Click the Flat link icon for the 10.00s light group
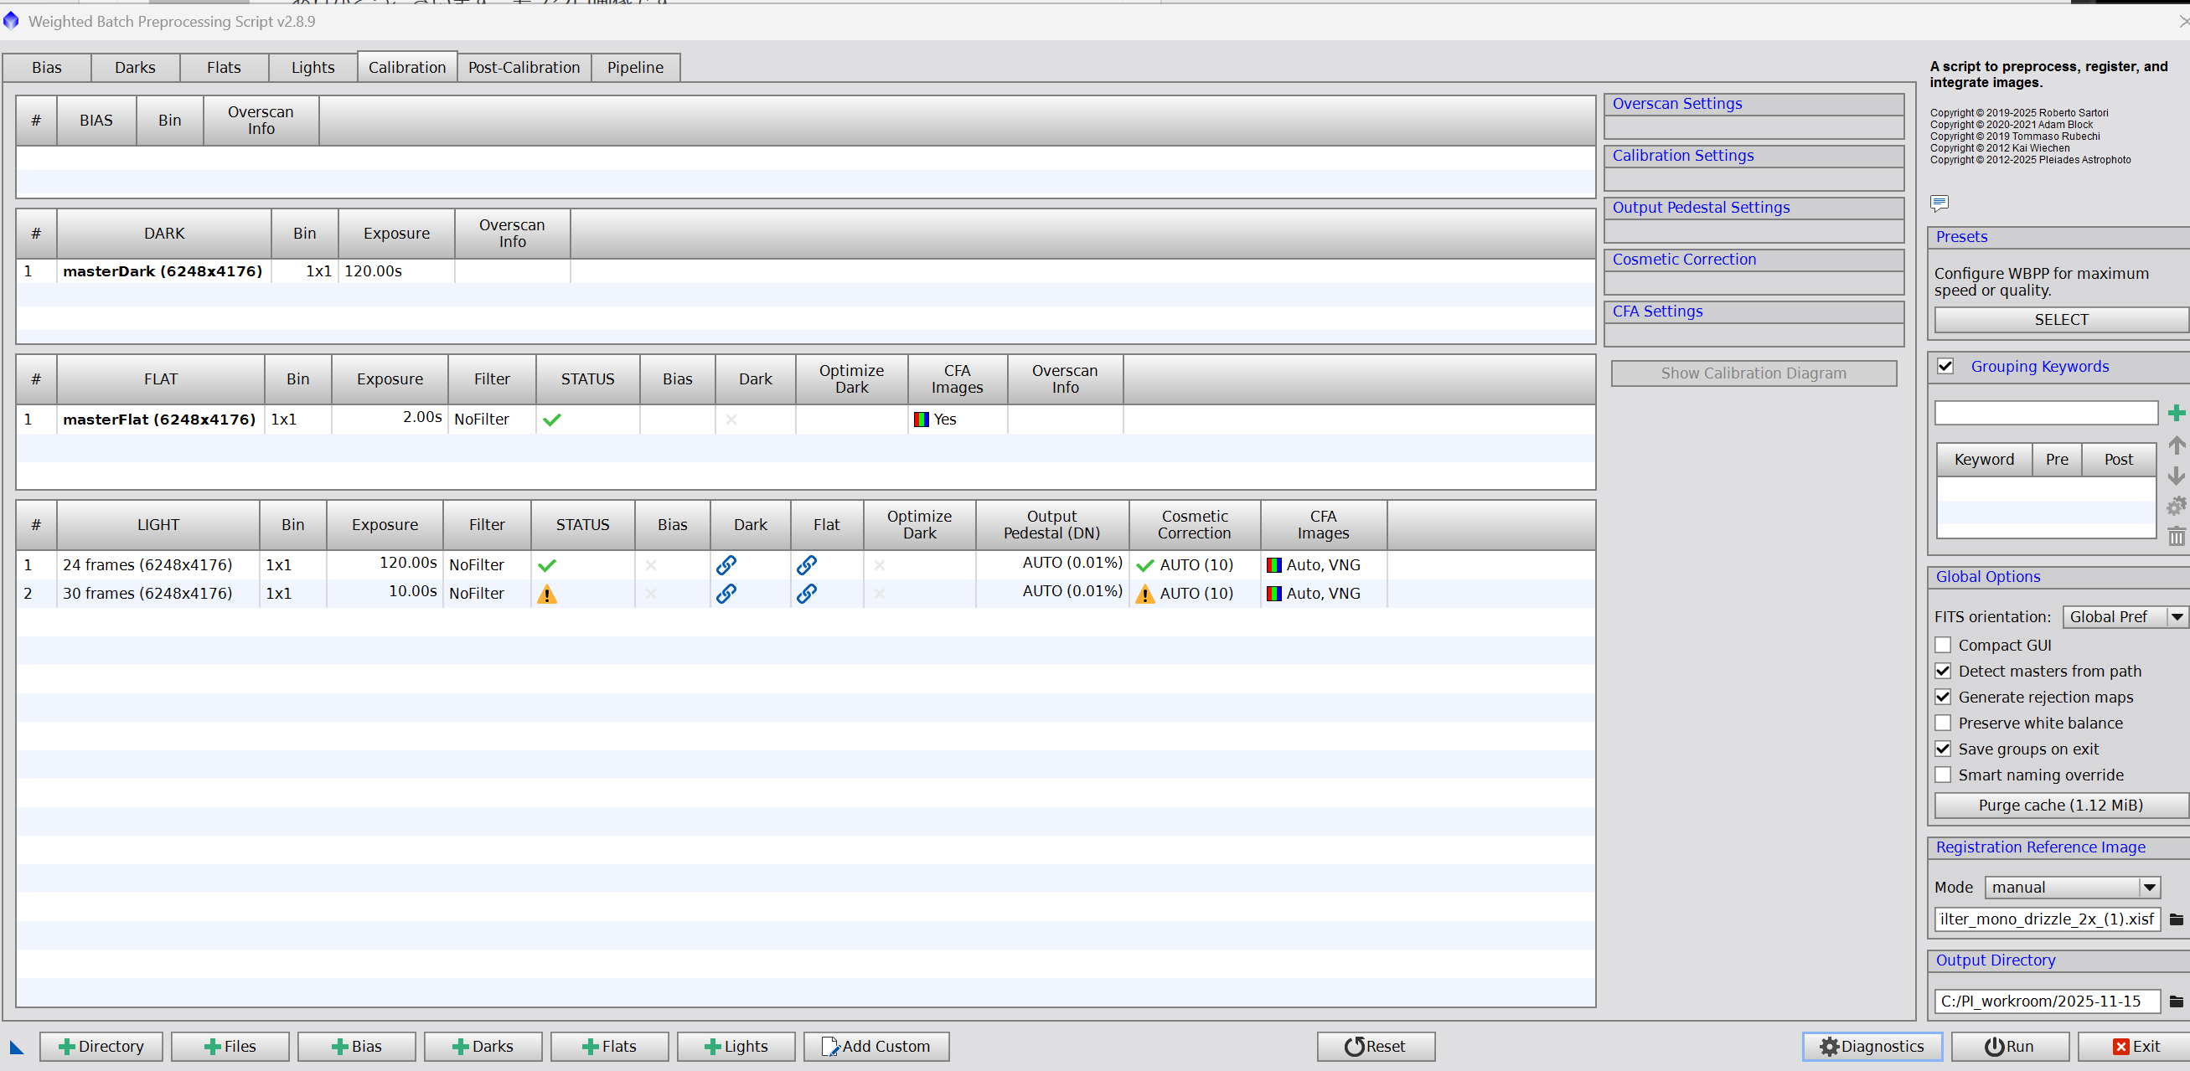The height and width of the screenshot is (1071, 2190). [x=807, y=594]
